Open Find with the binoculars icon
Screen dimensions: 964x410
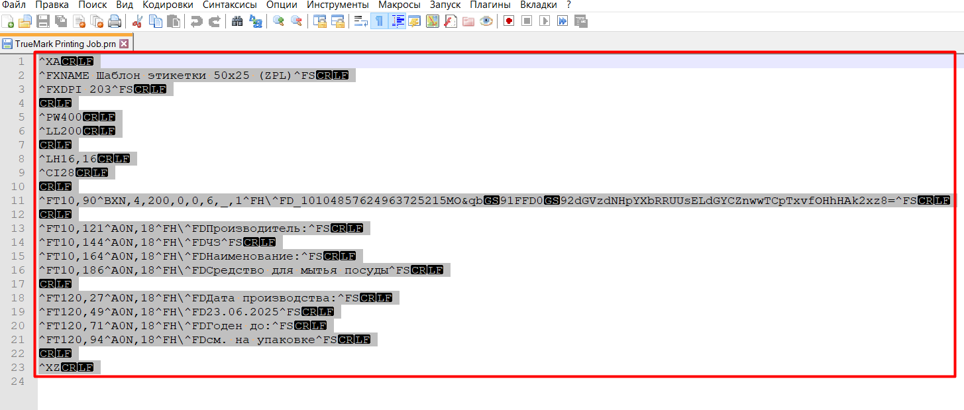[x=237, y=21]
